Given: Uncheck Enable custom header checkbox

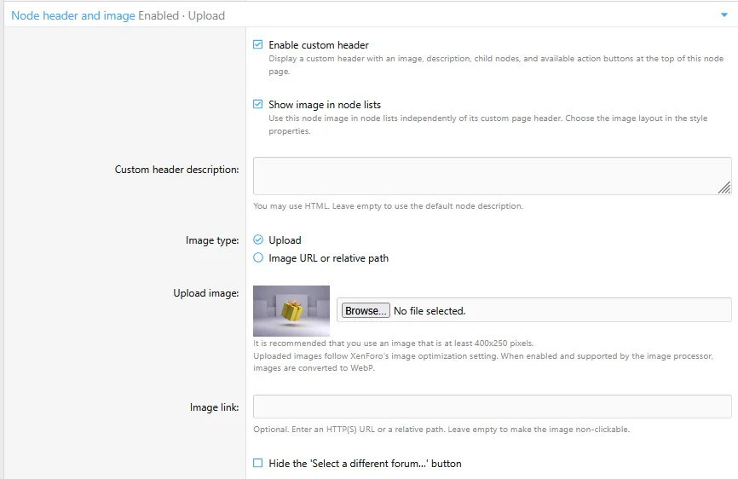Looking at the screenshot, I should [x=258, y=44].
